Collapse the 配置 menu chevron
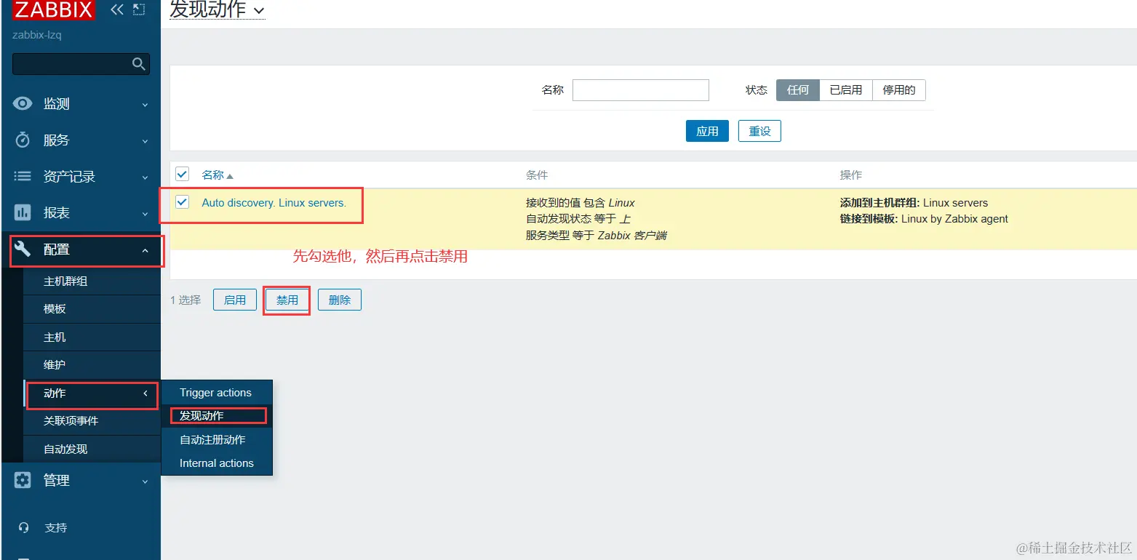 click(x=145, y=250)
